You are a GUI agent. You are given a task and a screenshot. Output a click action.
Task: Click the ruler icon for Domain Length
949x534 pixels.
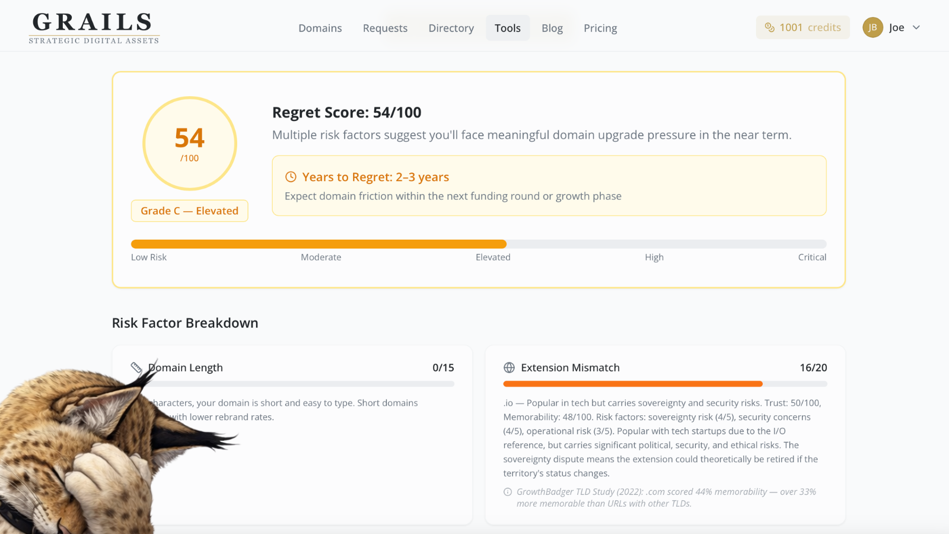click(x=136, y=368)
